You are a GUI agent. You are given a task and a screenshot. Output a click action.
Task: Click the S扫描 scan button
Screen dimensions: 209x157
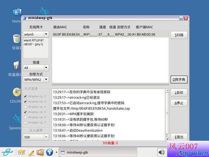(179, 35)
